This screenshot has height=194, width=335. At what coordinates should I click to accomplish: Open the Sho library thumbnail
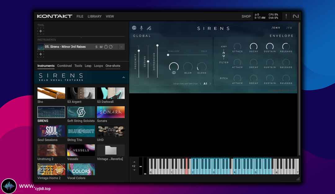pos(51,93)
